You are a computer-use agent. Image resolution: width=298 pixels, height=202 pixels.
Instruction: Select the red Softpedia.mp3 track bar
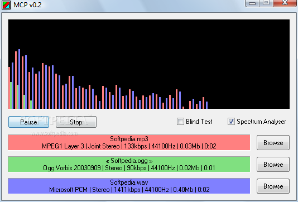click(x=129, y=142)
